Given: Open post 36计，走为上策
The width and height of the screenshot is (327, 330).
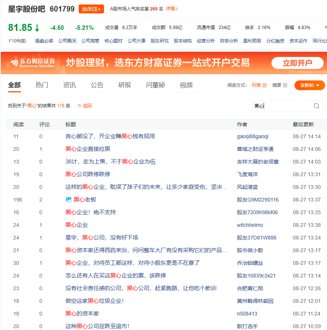Looking at the screenshot, I should click(x=111, y=162).
